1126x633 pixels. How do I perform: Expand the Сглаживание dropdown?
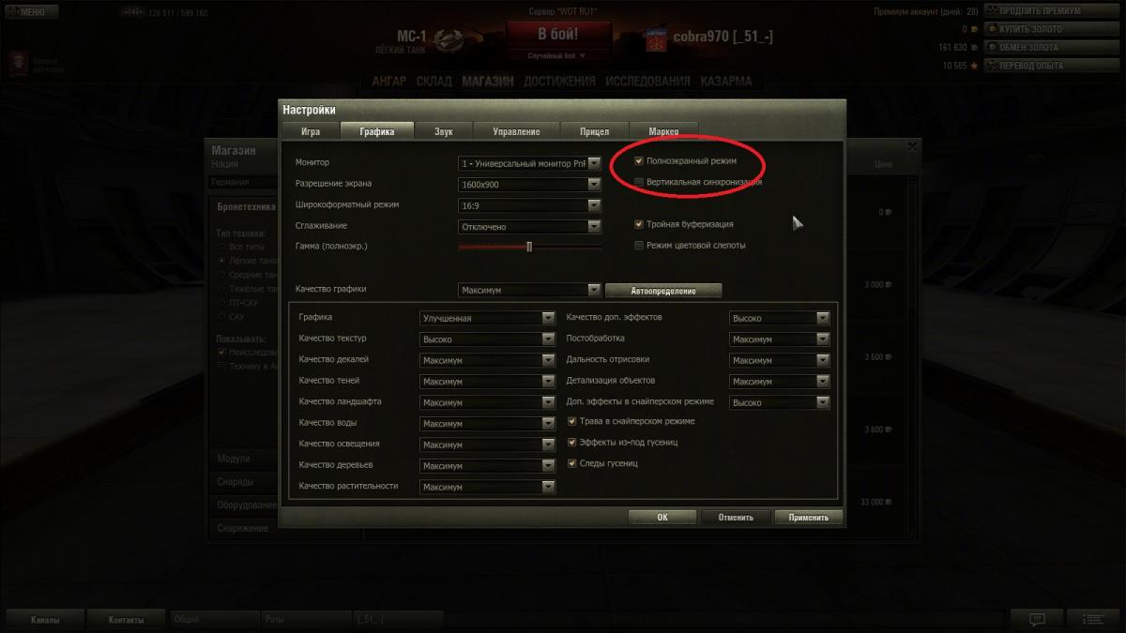[x=529, y=226]
